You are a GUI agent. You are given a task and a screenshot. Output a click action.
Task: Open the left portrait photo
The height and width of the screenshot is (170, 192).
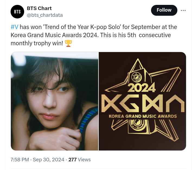tap(55, 101)
